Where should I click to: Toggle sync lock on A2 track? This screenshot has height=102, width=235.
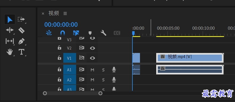click(81, 80)
